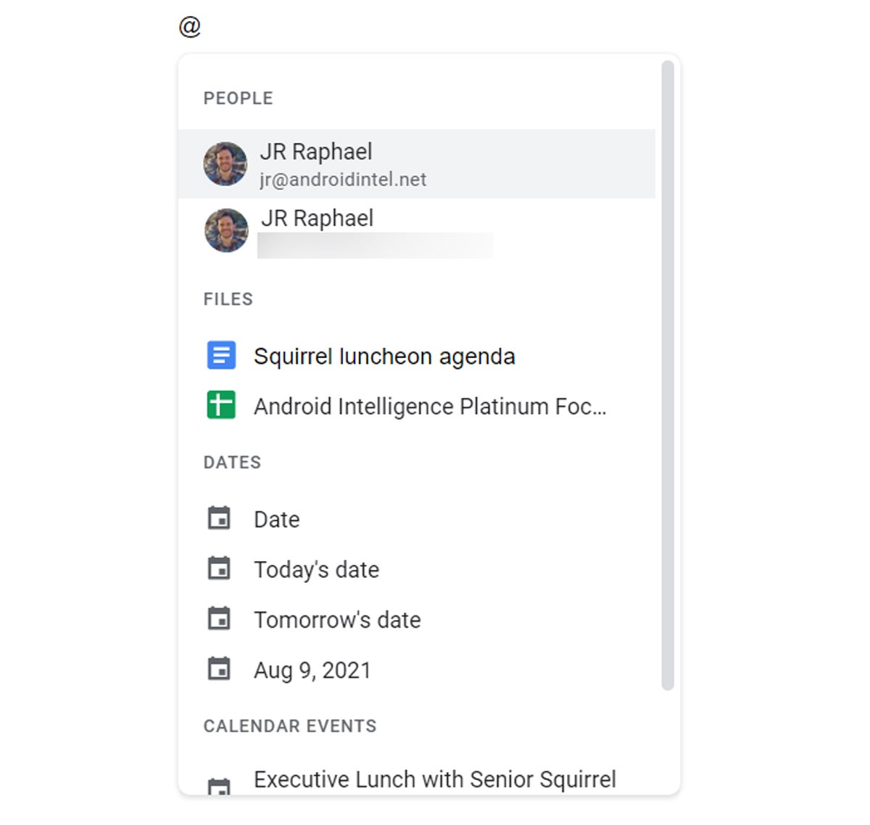Click the second JR Raphael profile photo
870x825 pixels.
click(x=226, y=231)
